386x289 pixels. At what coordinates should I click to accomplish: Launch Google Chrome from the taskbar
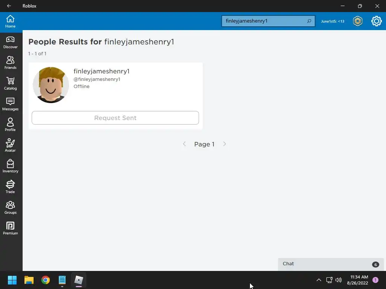[x=46, y=280]
